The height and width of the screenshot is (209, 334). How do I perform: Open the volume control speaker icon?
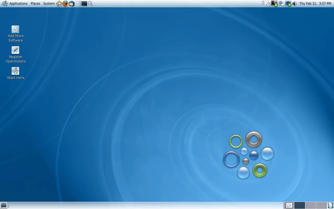tap(295, 4)
